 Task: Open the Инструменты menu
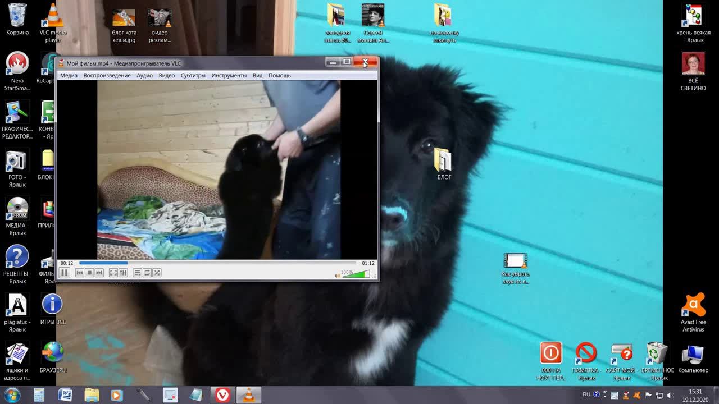229,75
